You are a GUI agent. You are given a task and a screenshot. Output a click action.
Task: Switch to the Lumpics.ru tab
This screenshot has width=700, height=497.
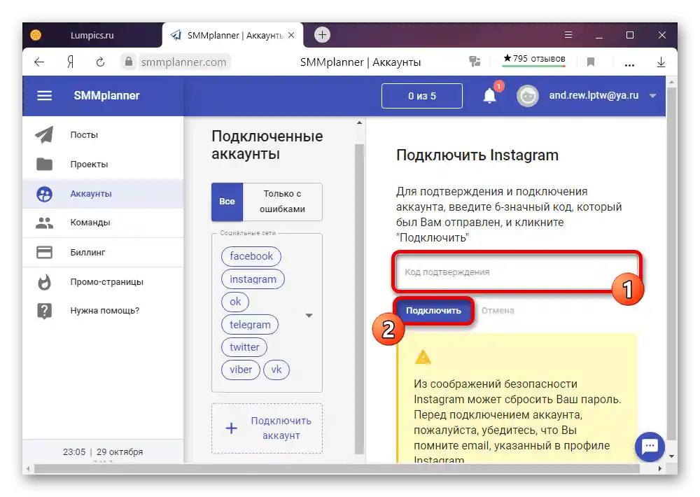click(93, 34)
